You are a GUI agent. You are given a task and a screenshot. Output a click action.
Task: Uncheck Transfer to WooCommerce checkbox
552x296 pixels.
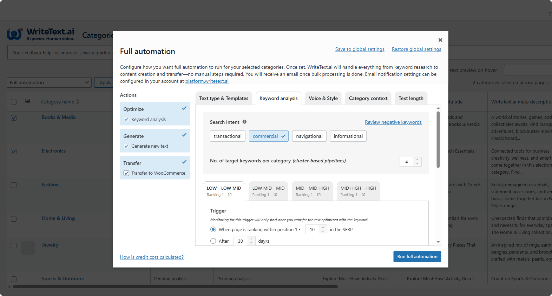pyautogui.click(x=126, y=173)
